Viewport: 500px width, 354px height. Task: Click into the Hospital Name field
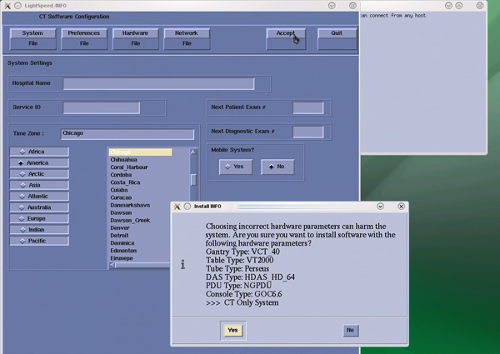(x=158, y=84)
